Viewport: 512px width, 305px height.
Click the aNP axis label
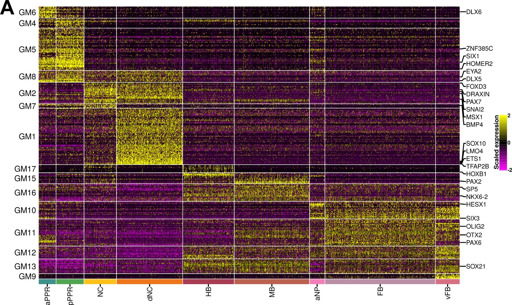tap(317, 293)
